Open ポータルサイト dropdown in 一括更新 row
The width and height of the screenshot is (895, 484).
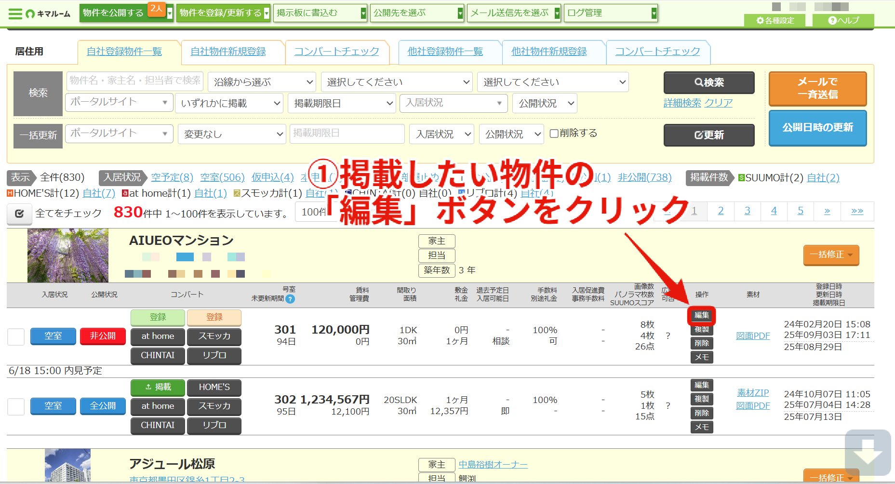coord(119,134)
